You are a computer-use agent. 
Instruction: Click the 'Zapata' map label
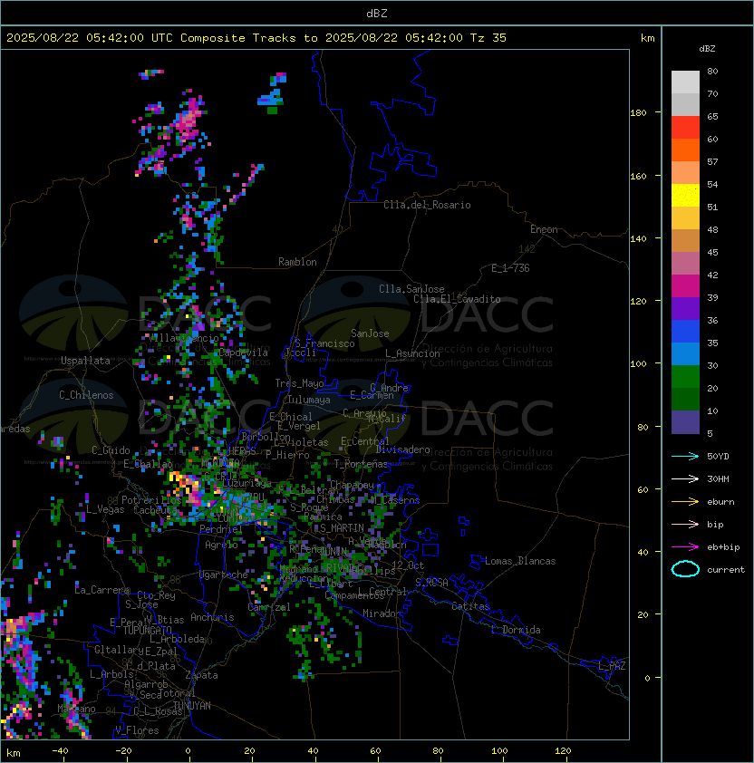201,675
